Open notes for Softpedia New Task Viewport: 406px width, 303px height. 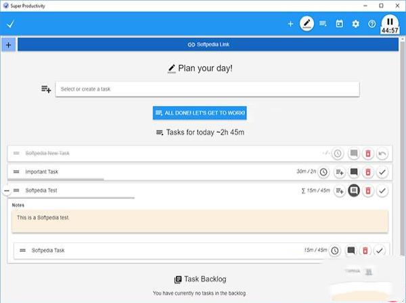tap(354, 154)
